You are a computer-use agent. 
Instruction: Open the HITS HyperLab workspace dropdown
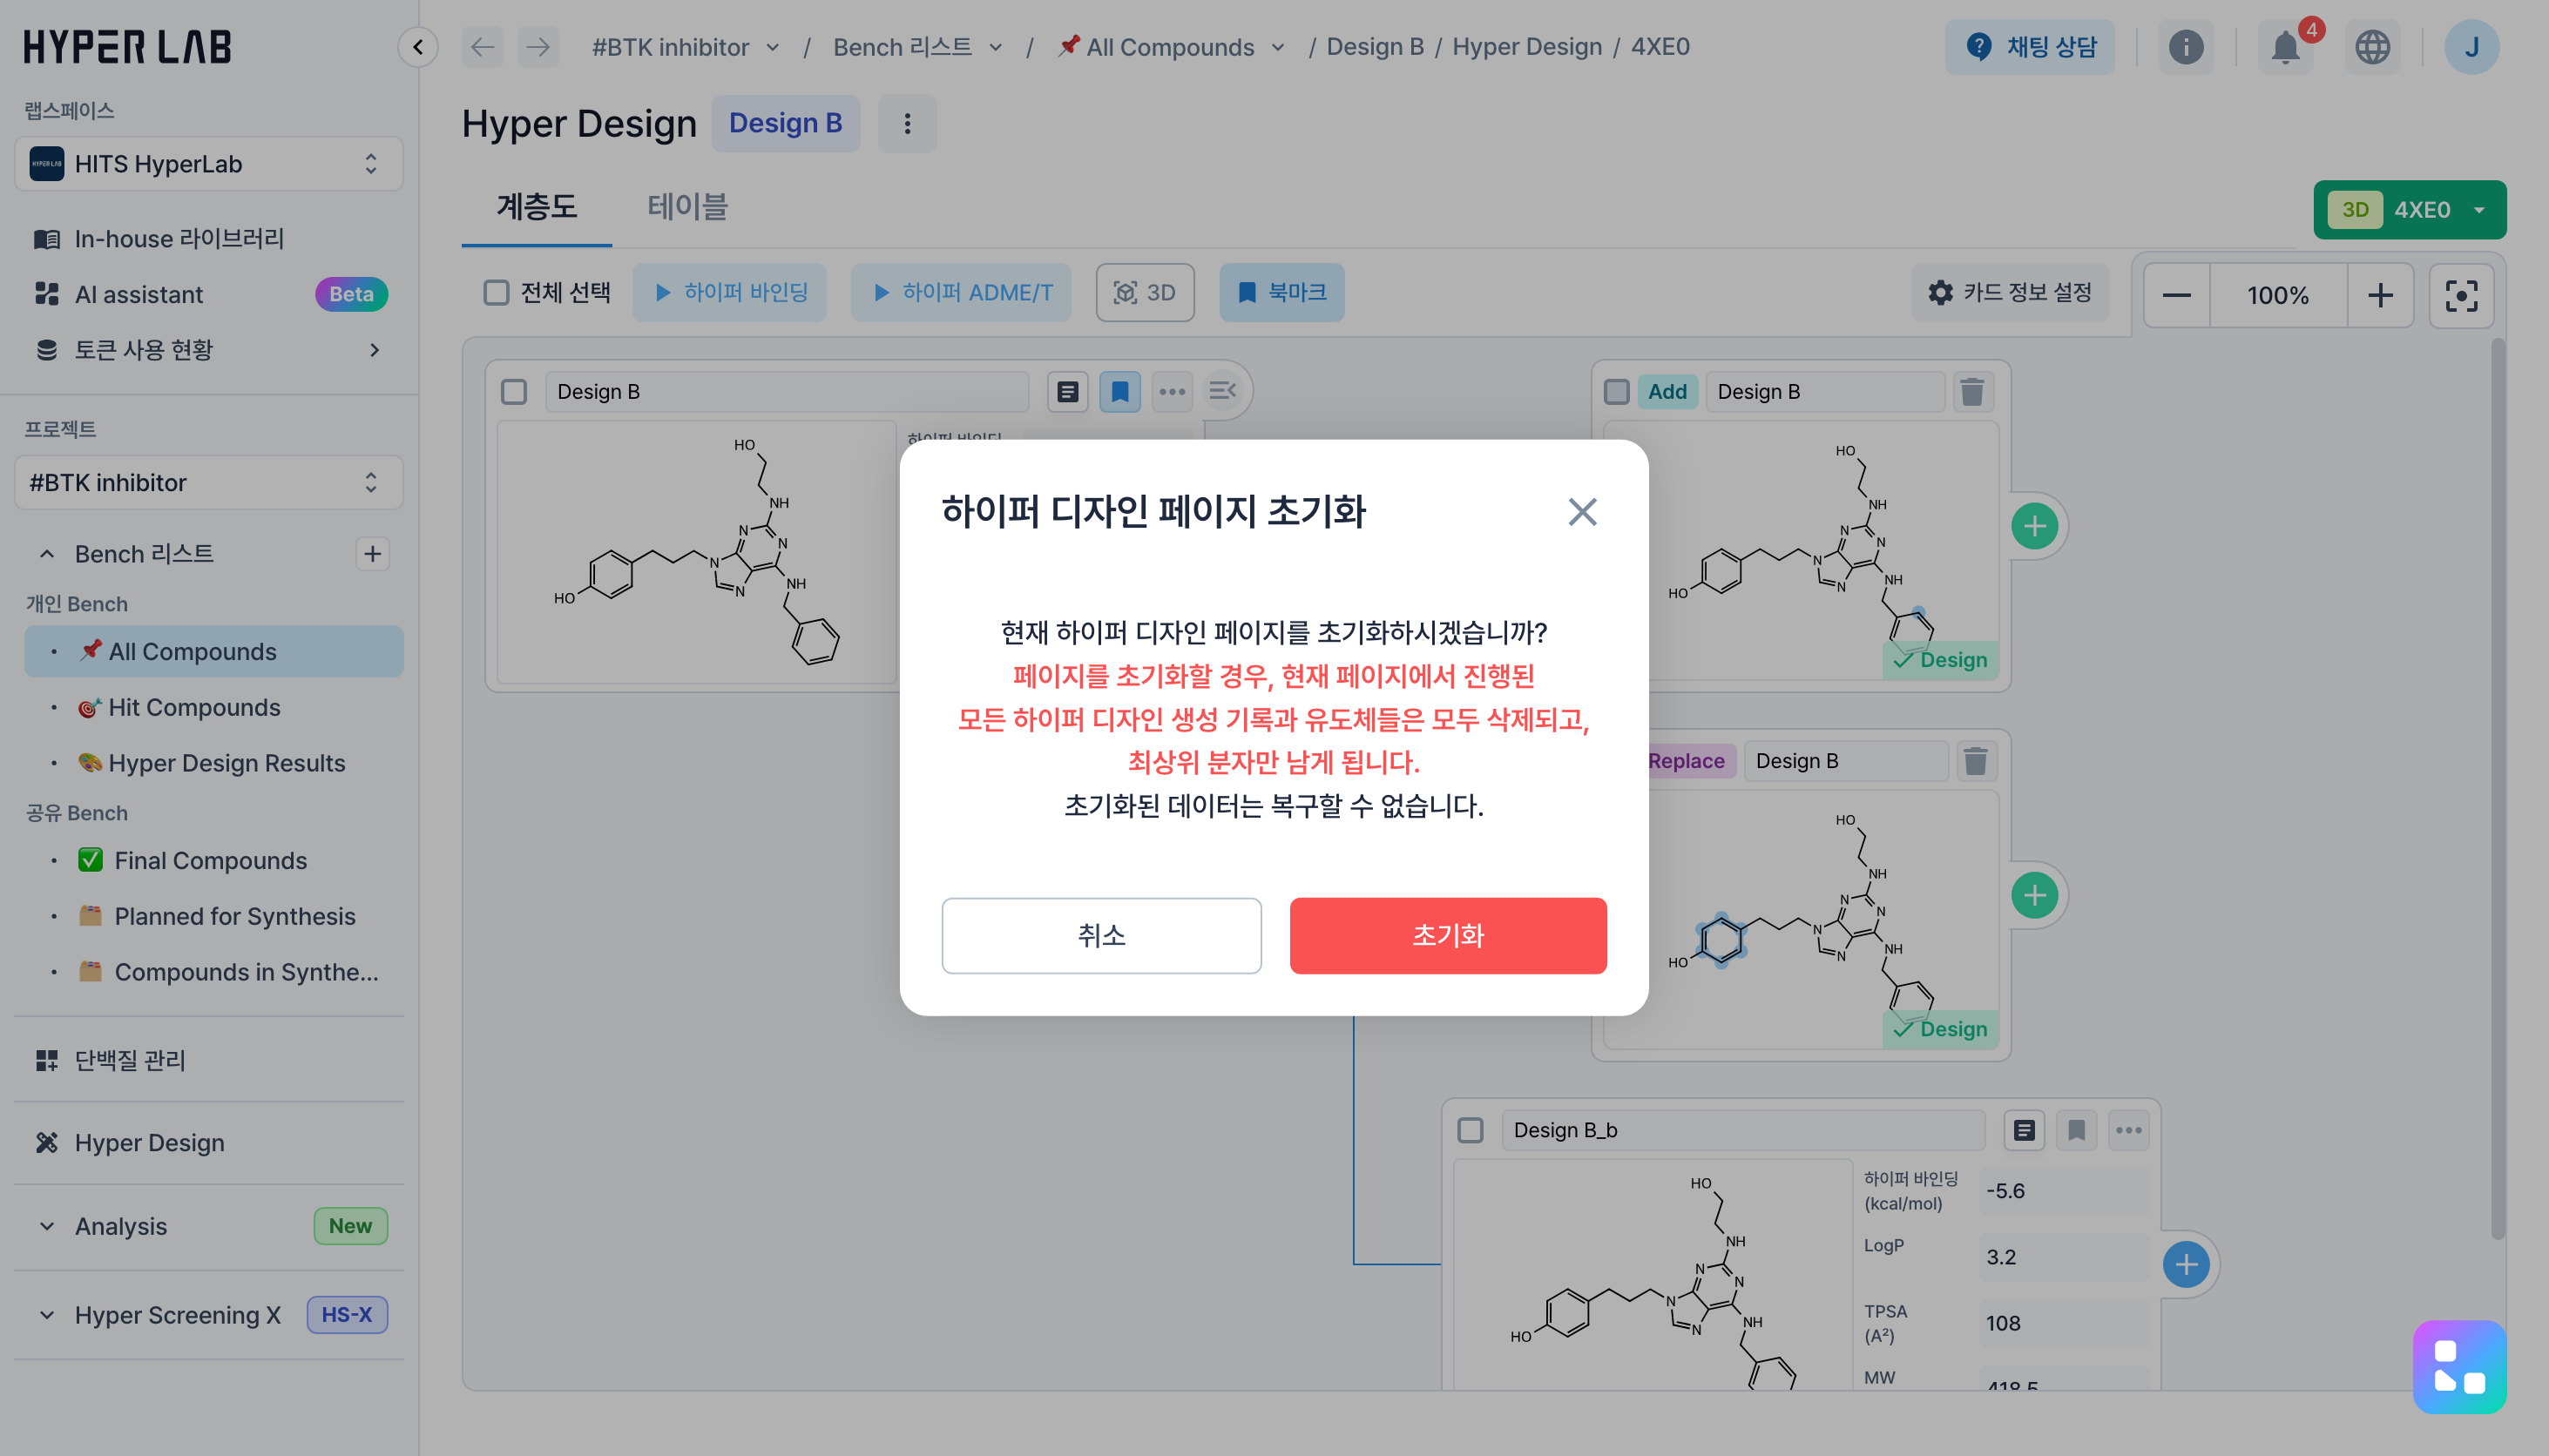click(208, 164)
